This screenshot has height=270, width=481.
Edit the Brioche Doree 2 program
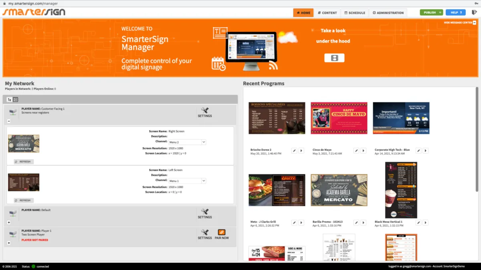[x=294, y=150]
